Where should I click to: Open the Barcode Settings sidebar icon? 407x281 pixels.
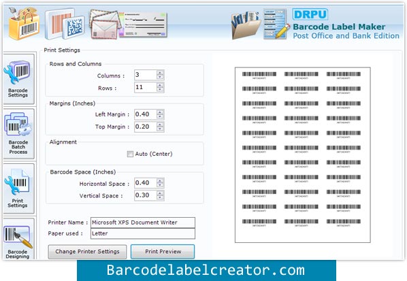[x=18, y=79]
